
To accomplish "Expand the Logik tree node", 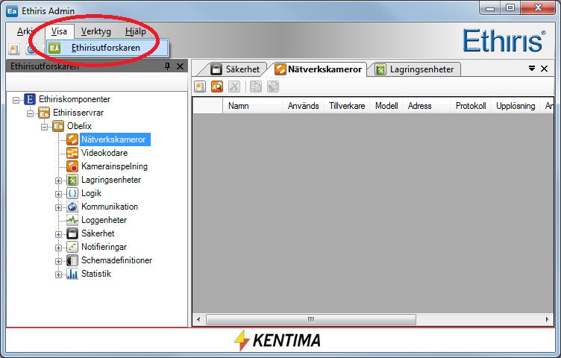I will [x=58, y=194].
